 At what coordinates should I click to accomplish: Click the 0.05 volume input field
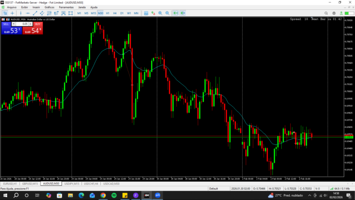pos(22,24)
